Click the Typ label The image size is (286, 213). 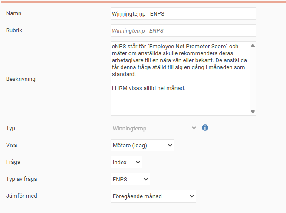(x=10, y=128)
